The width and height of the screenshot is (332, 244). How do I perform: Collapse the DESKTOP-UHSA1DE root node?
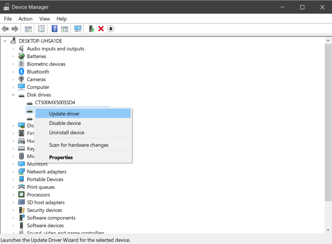point(5,41)
